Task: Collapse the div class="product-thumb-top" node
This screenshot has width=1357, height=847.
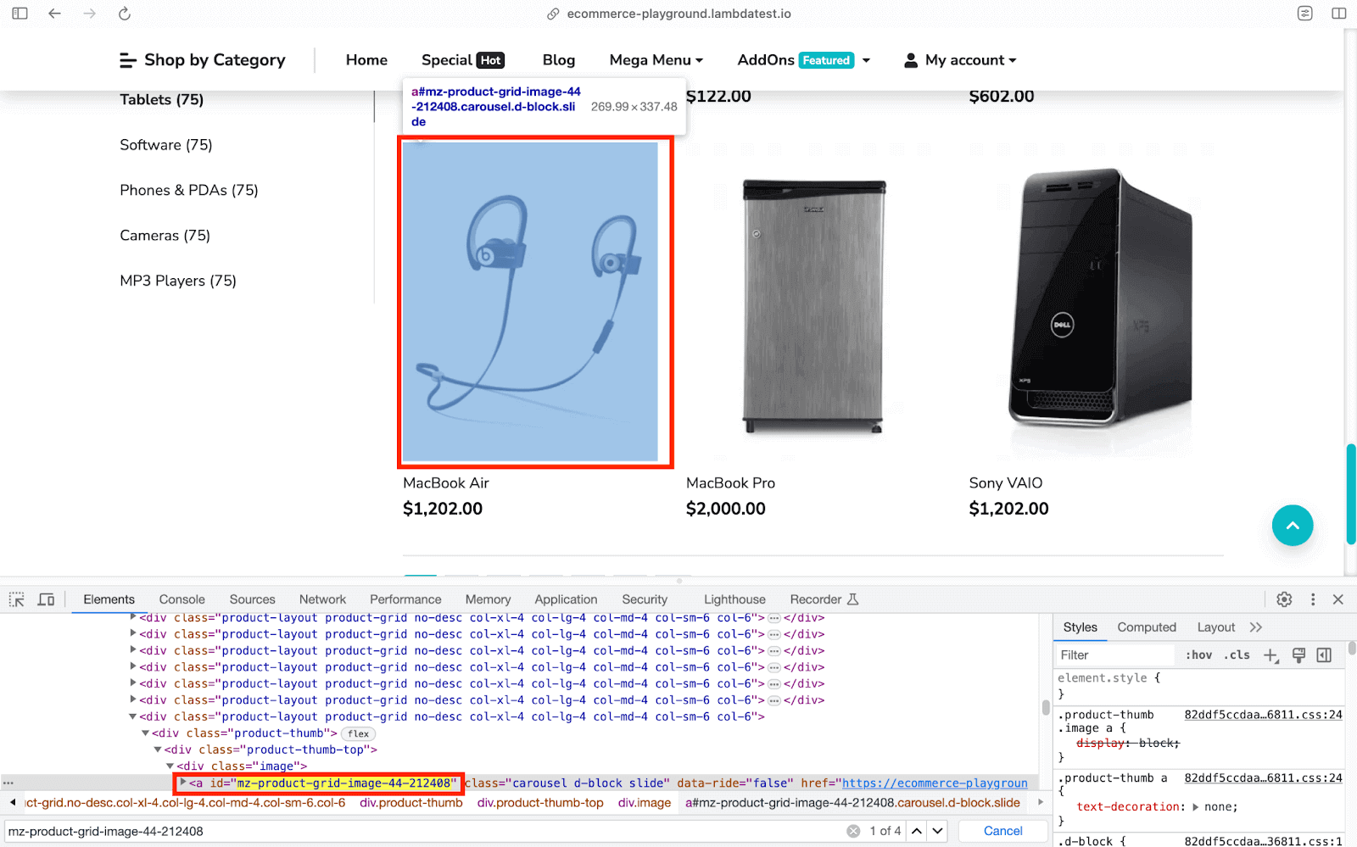Action: click(x=158, y=749)
